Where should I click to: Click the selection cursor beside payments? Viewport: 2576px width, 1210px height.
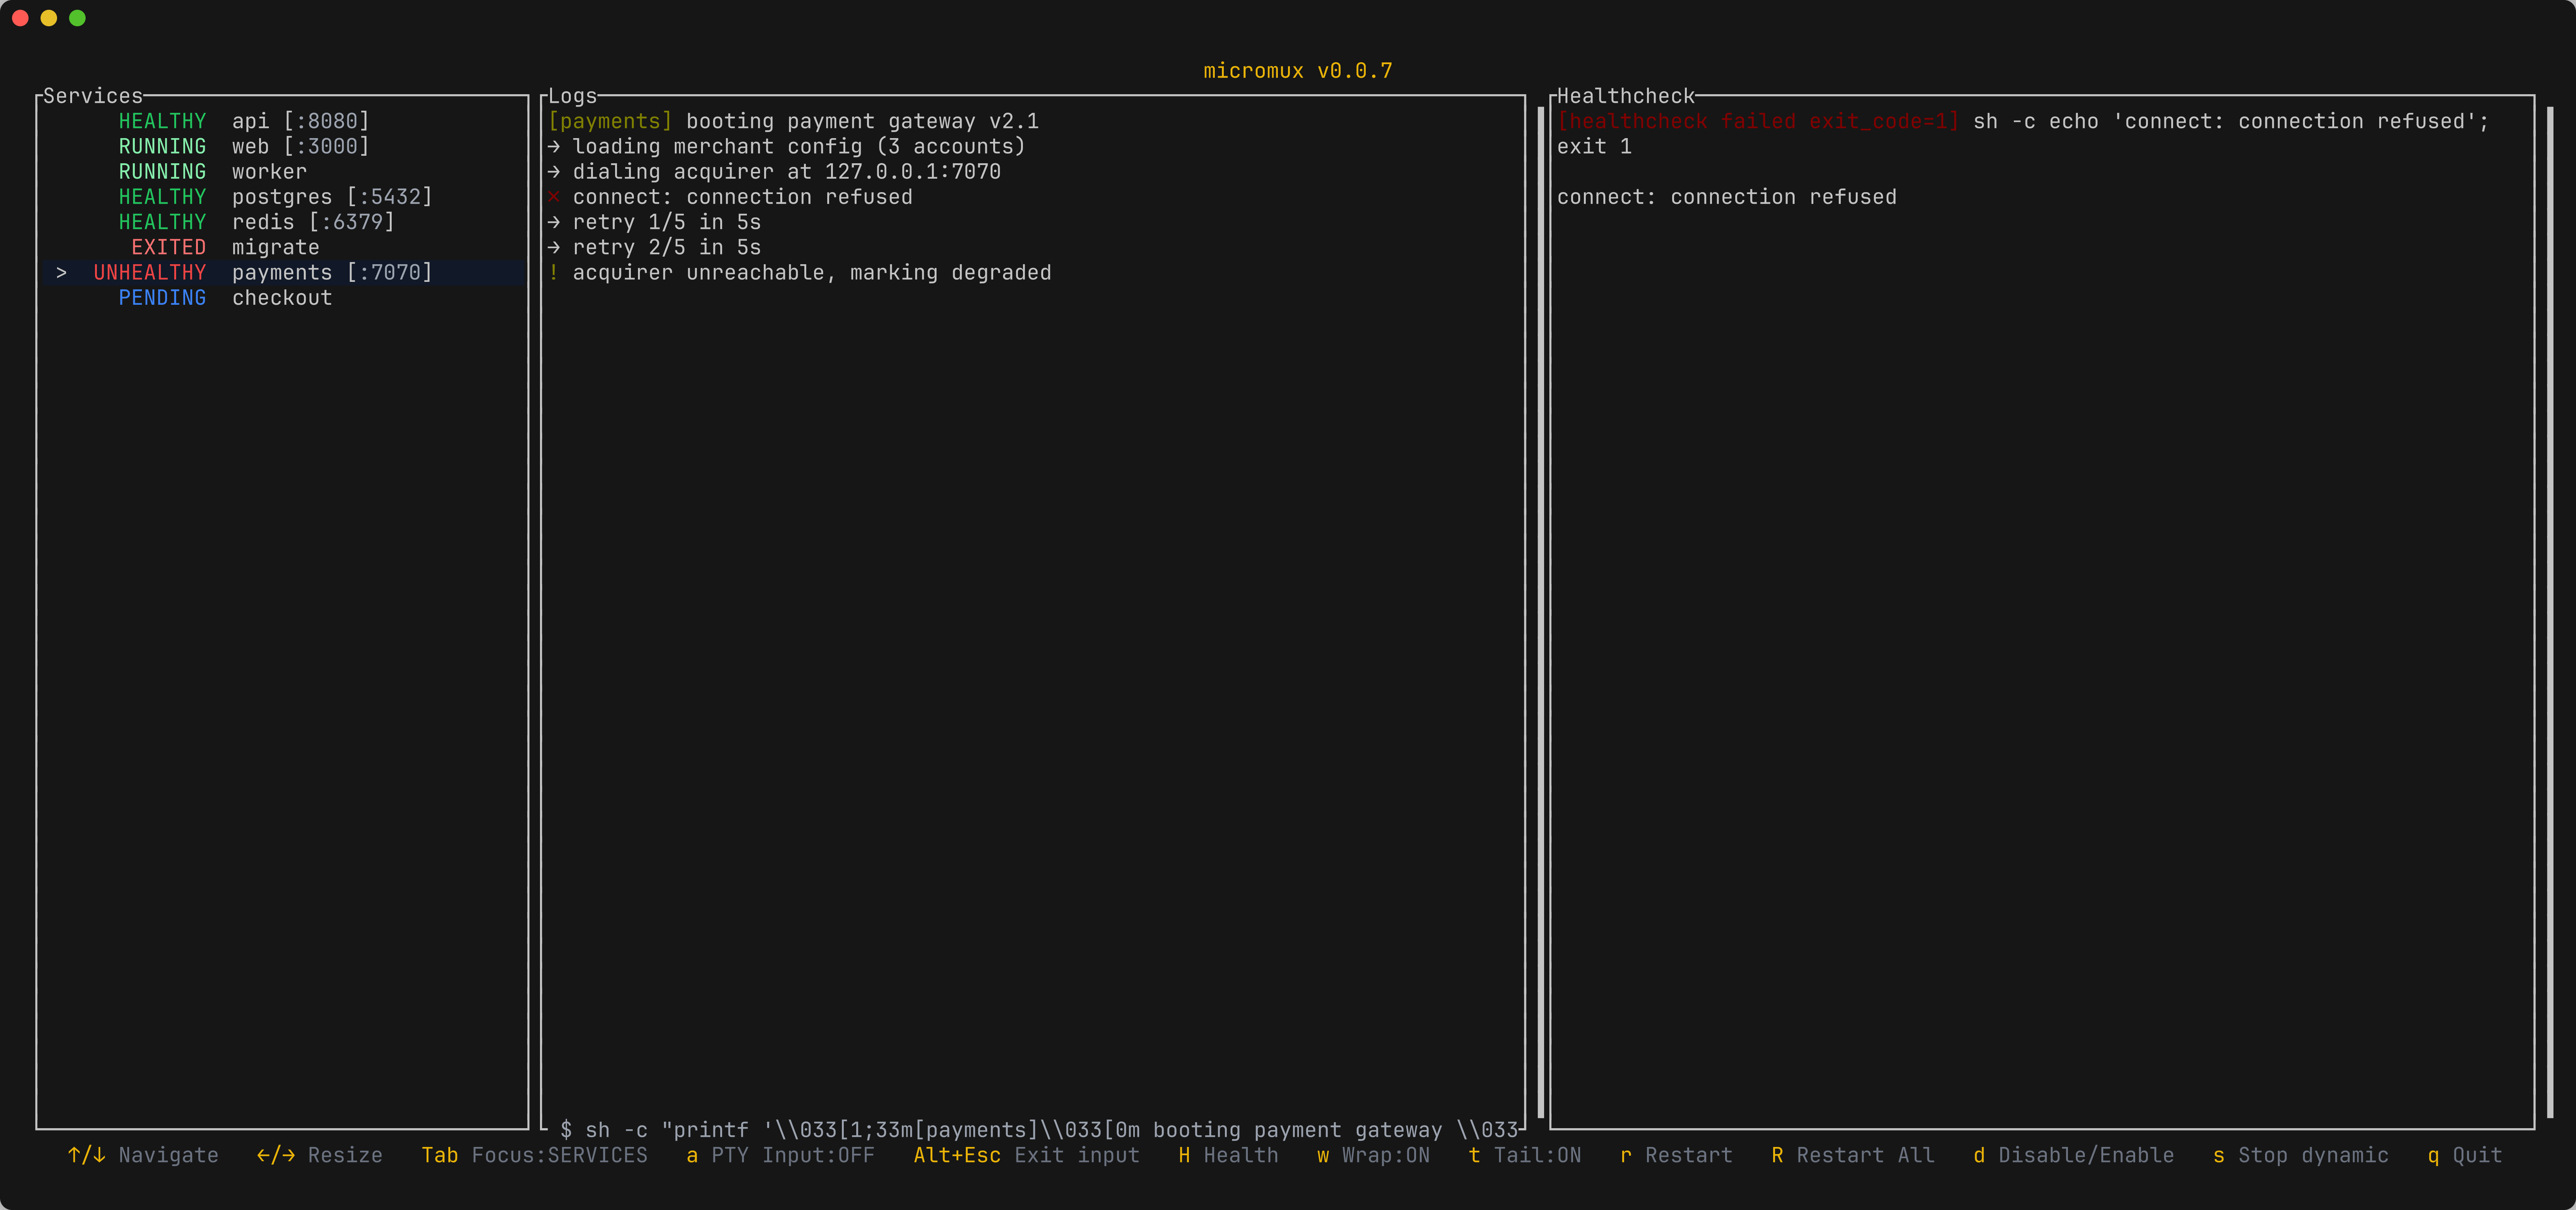click(62, 273)
